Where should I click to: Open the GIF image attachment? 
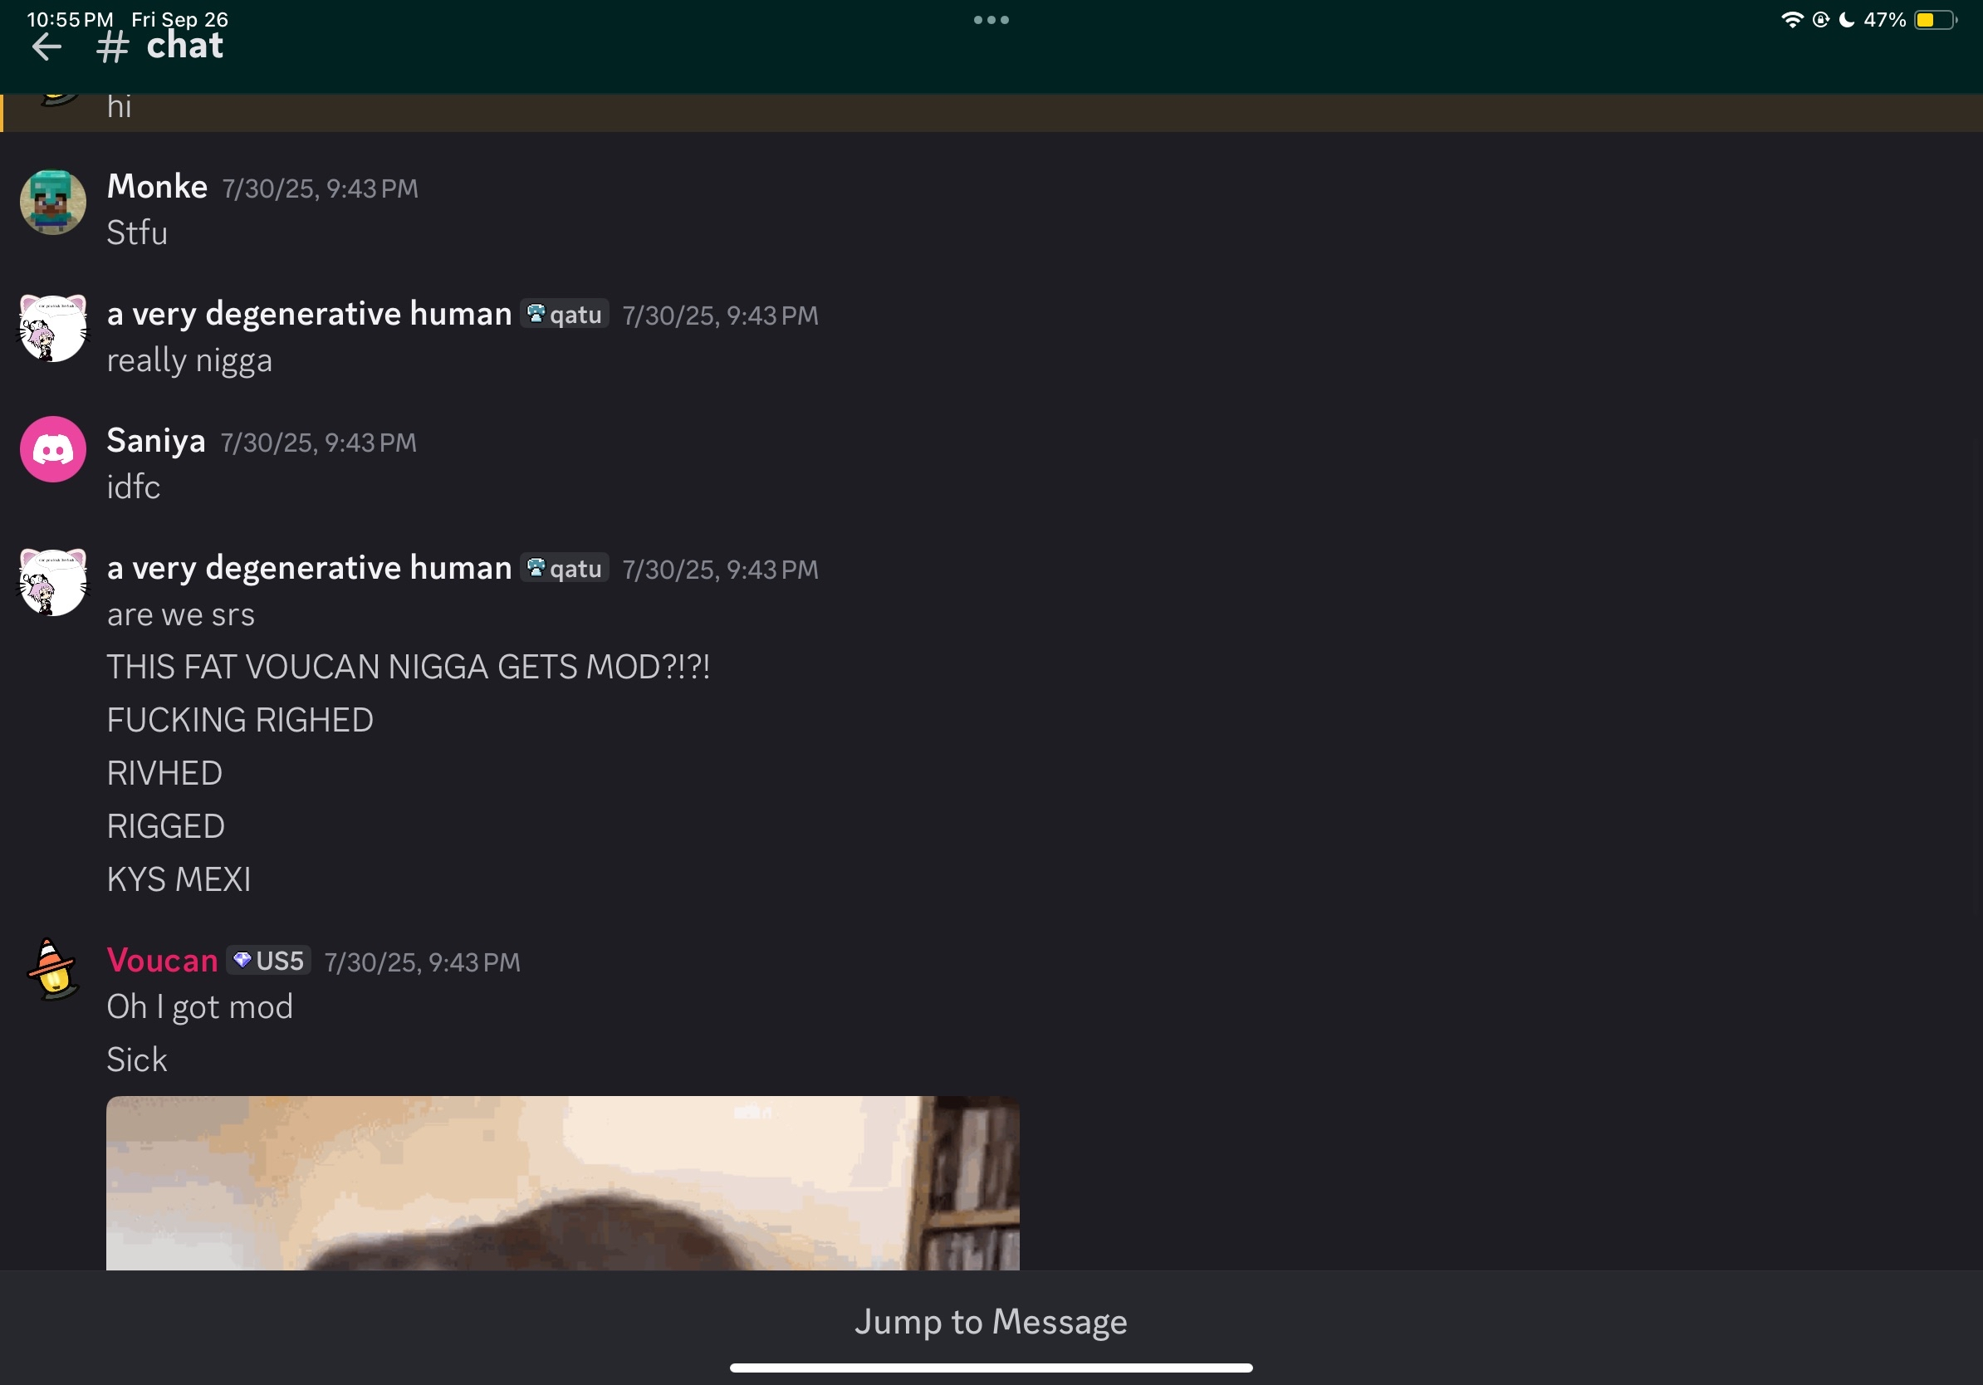tap(562, 1182)
